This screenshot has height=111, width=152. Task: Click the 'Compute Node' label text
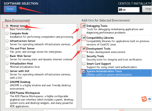click(x=19, y=33)
